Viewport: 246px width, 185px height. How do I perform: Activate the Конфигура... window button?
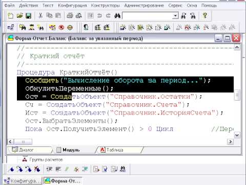23,181
